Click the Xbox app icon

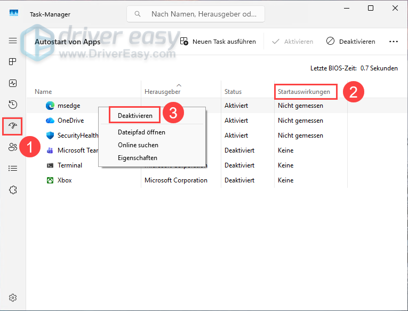50,180
